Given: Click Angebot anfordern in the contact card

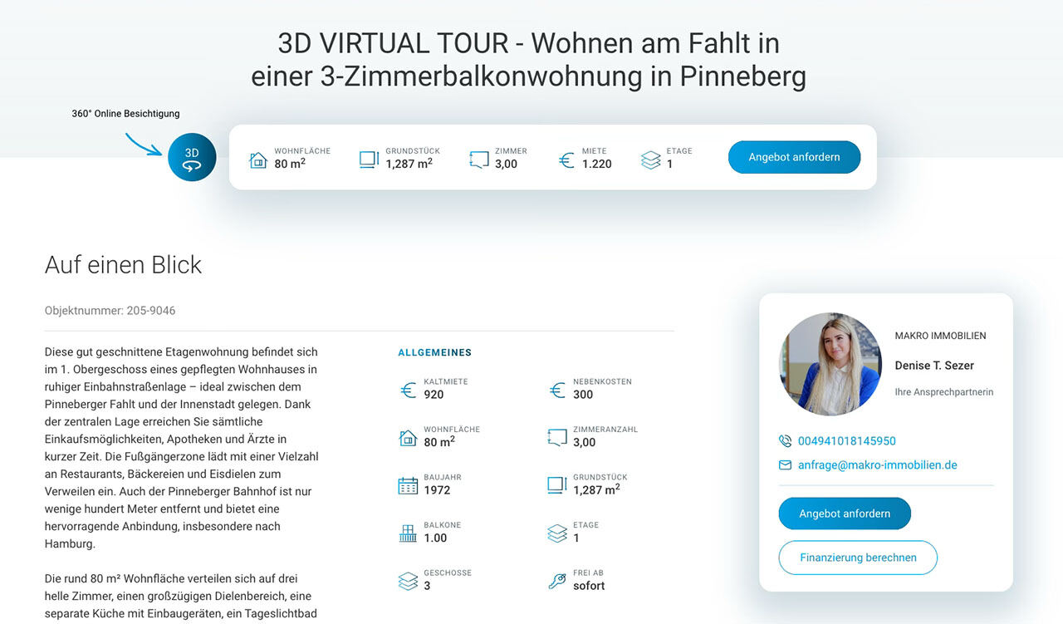Looking at the screenshot, I should tap(845, 513).
